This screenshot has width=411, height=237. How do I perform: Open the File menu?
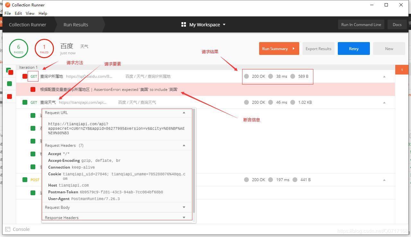point(8,13)
